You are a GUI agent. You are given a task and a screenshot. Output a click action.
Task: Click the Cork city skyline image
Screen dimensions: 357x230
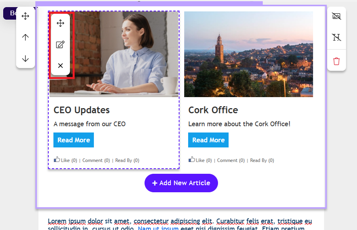249,54
